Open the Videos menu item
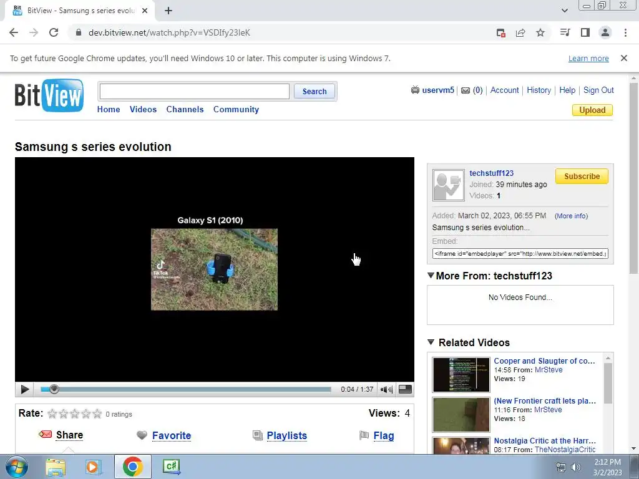The height and width of the screenshot is (479, 639). click(143, 109)
